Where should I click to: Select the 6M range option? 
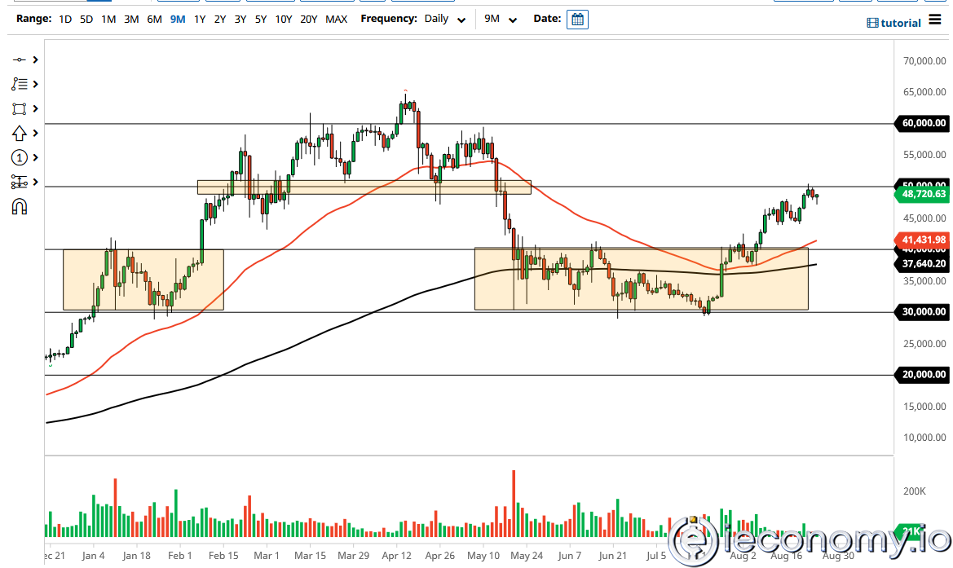154,19
